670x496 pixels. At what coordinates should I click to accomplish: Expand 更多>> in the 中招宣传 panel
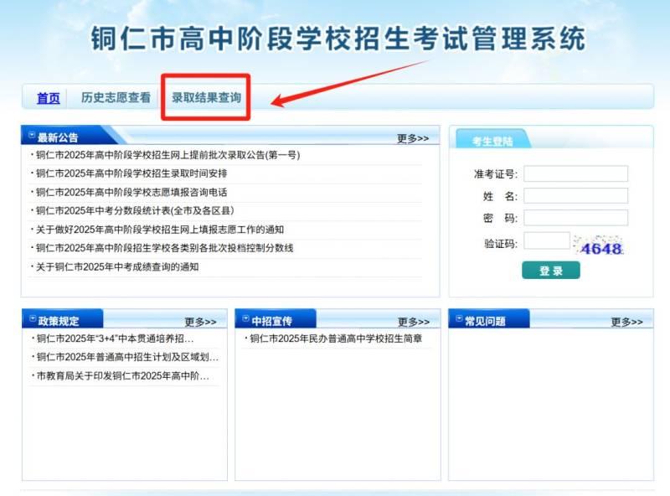[x=413, y=322]
